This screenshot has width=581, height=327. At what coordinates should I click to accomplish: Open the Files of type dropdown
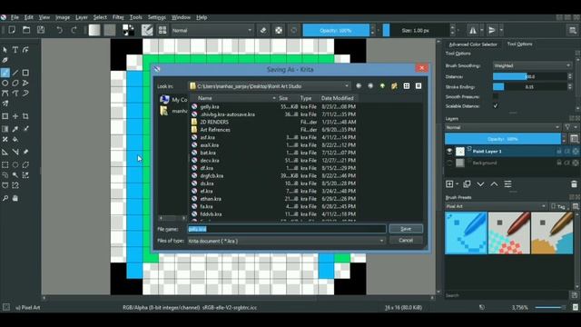tap(287, 241)
